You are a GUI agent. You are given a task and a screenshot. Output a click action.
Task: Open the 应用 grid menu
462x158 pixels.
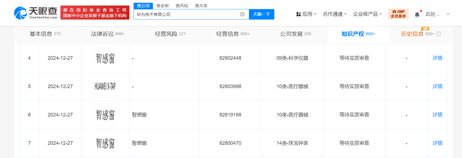[x=306, y=14]
